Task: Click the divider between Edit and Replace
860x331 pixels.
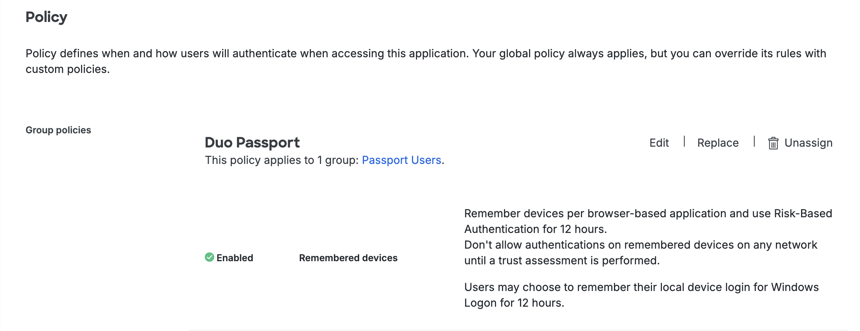Action: point(684,142)
